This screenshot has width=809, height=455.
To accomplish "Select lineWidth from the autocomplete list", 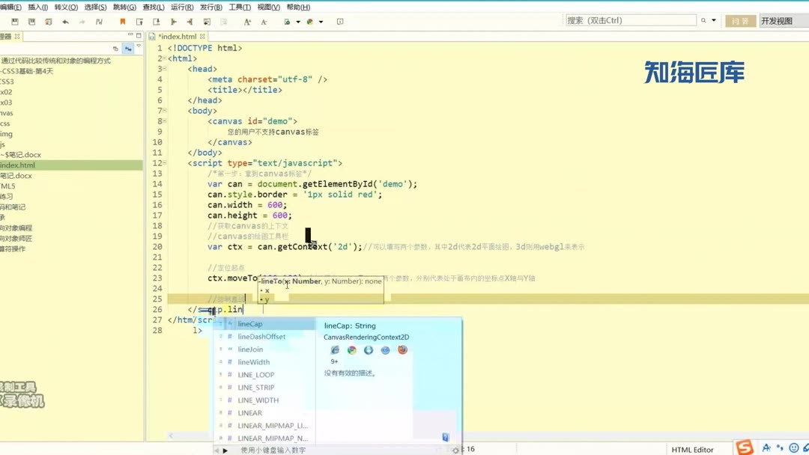I will click(x=253, y=361).
